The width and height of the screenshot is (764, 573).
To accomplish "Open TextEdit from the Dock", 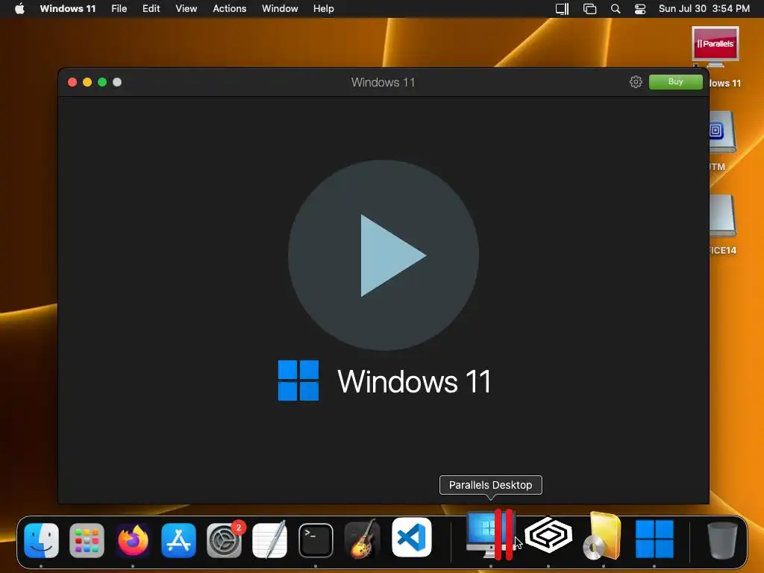I will point(270,540).
